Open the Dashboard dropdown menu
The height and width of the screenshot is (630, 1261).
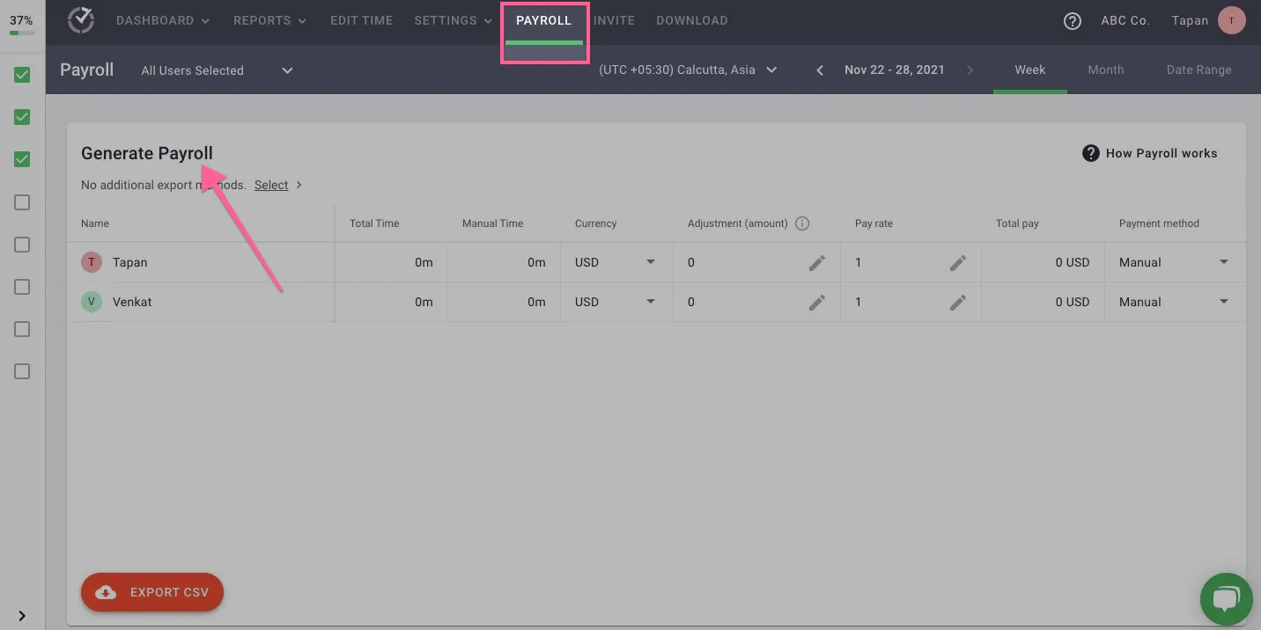tap(163, 20)
